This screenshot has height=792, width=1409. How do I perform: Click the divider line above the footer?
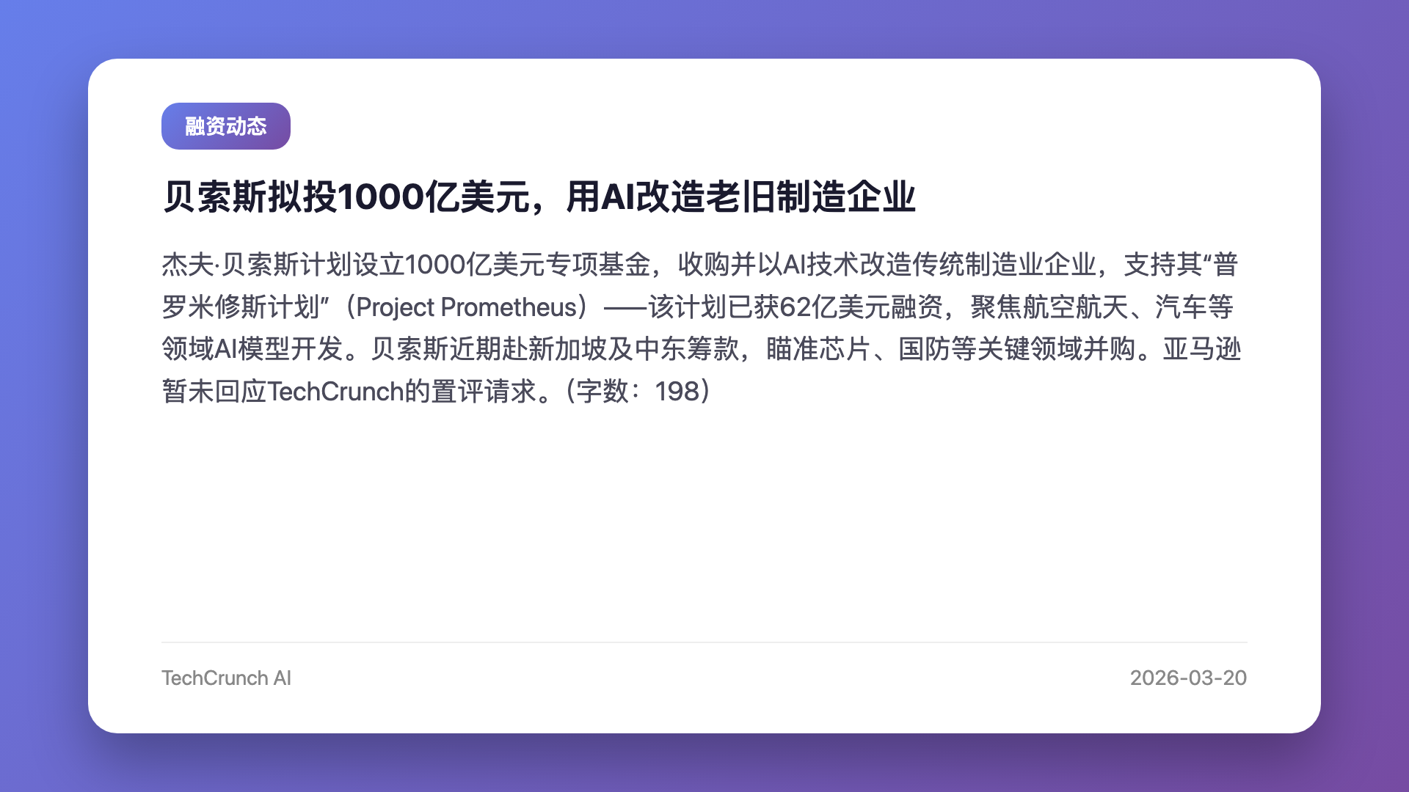(x=704, y=642)
